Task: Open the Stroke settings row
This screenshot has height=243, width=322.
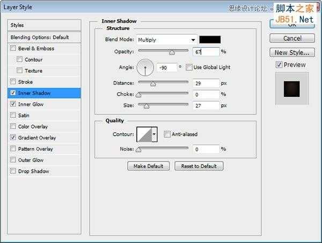Action: (x=44, y=82)
